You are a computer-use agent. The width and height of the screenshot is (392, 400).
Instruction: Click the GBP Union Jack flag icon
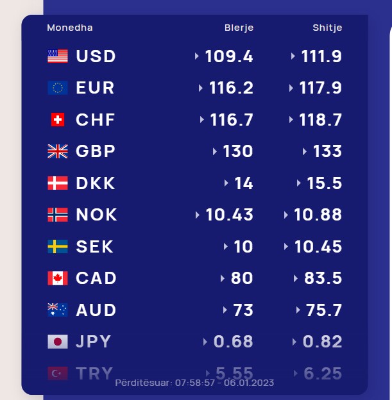tap(58, 151)
